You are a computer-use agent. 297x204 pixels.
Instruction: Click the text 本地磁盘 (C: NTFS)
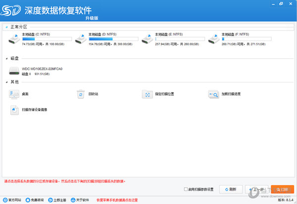(x=36, y=34)
